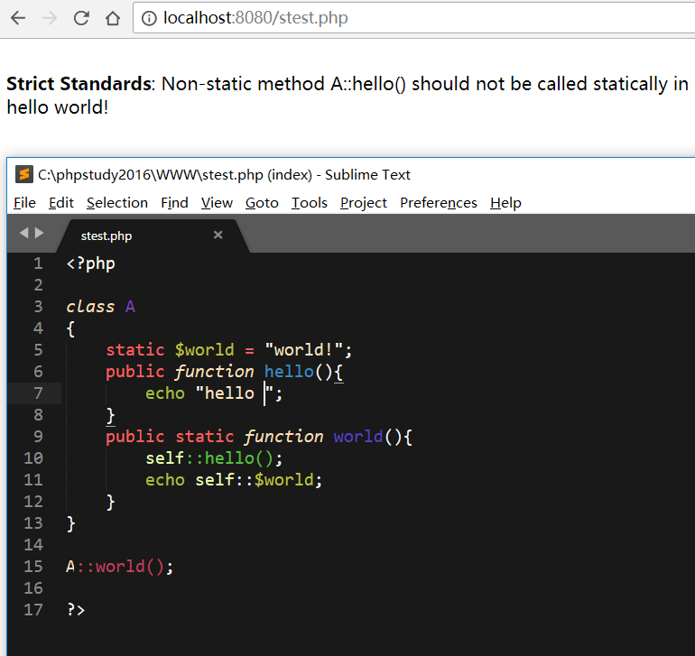The width and height of the screenshot is (695, 656).
Task: Open the Tools menu
Action: pos(309,203)
